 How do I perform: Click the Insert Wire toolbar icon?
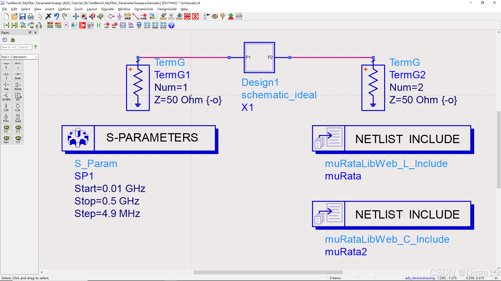pyautogui.click(x=135, y=16)
